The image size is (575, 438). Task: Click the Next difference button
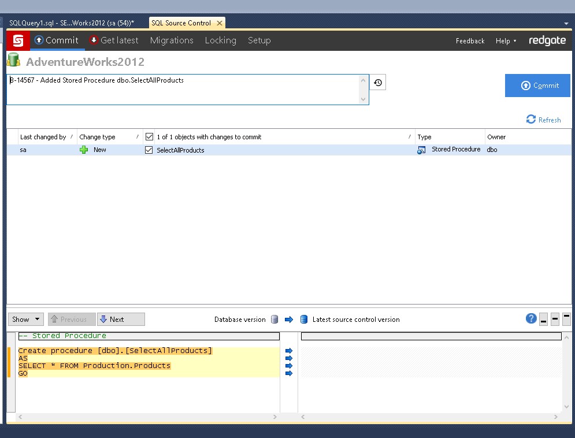click(121, 319)
